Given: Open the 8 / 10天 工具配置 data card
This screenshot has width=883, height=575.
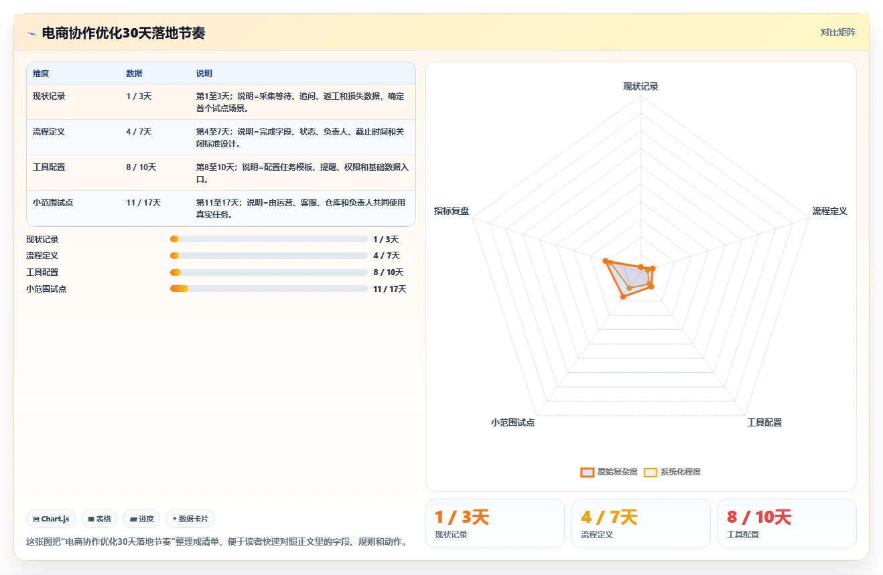Looking at the screenshot, I should [787, 523].
